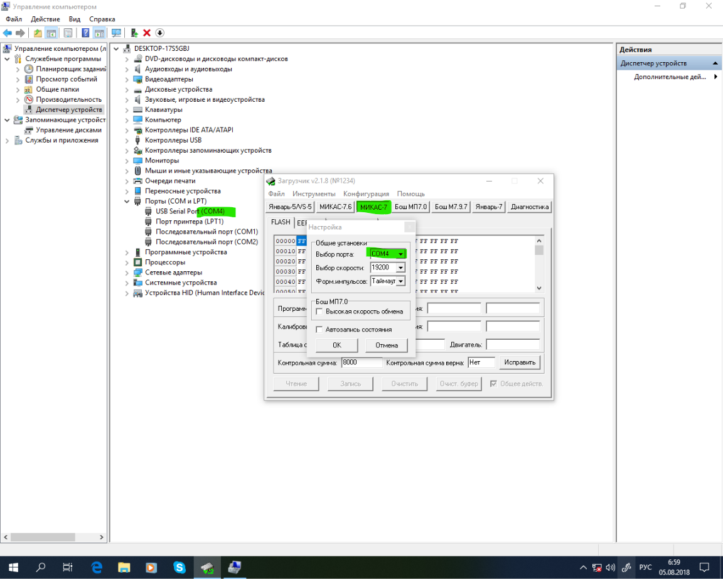The width and height of the screenshot is (723, 579).
Task: Click the Контрольная сумма field showing 8000
Action: click(x=361, y=363)
